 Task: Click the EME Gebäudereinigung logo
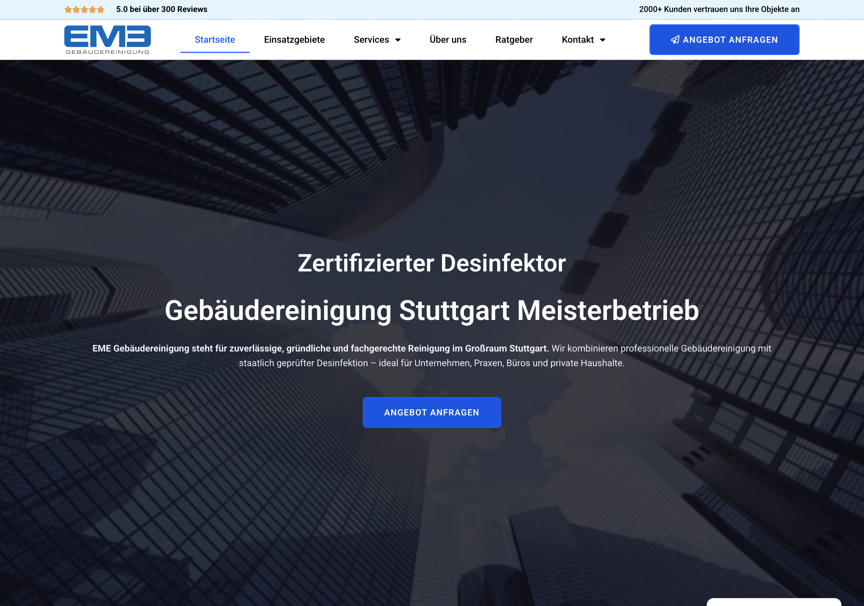[107, 39]
